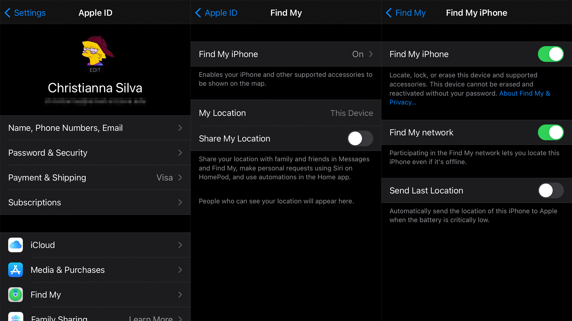572x321 pixels.
Task: Toggle Find My iPhone on or off
Action: pos(551,54)
